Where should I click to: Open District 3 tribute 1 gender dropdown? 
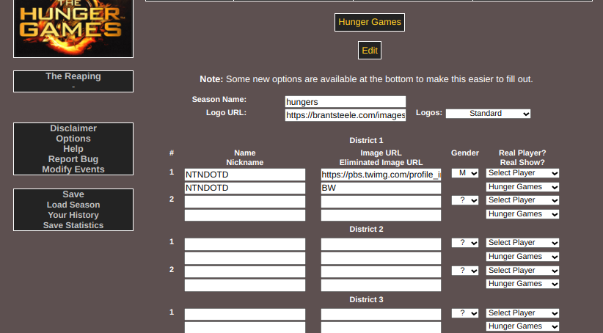pyautogui.click(x=465, y=313)
